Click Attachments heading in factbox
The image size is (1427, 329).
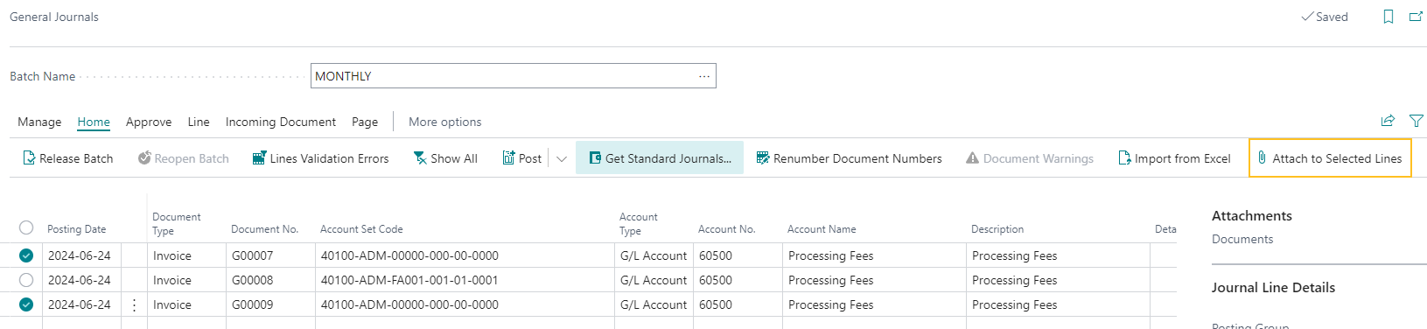tap(1252, 215)
